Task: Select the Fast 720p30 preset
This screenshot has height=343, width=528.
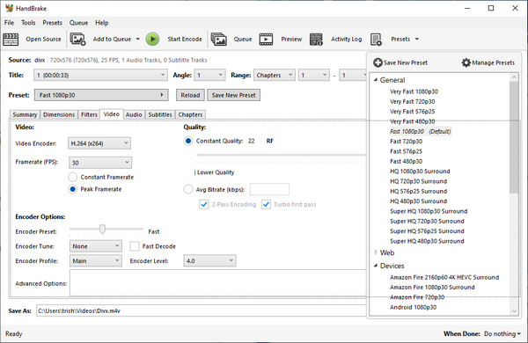Action: tap(406, 142)
